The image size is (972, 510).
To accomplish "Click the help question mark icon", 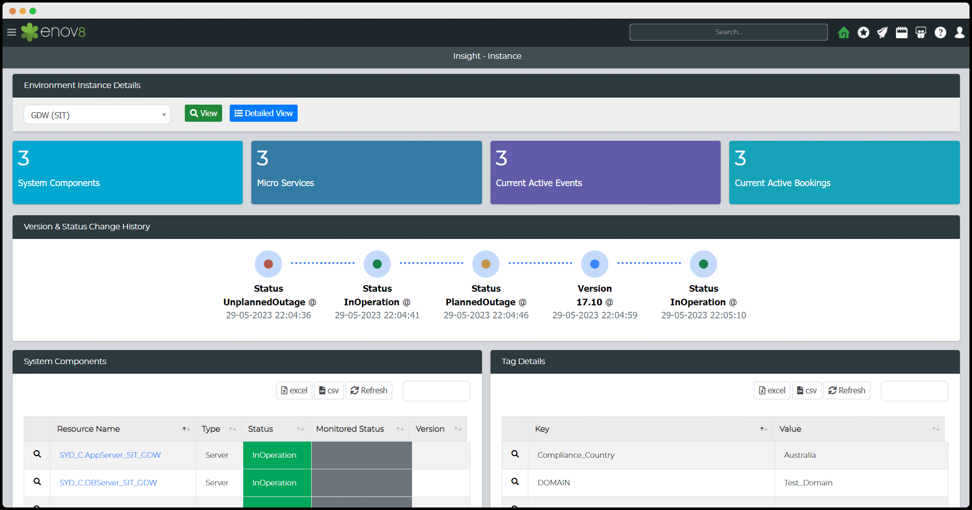I will (940, 33).
